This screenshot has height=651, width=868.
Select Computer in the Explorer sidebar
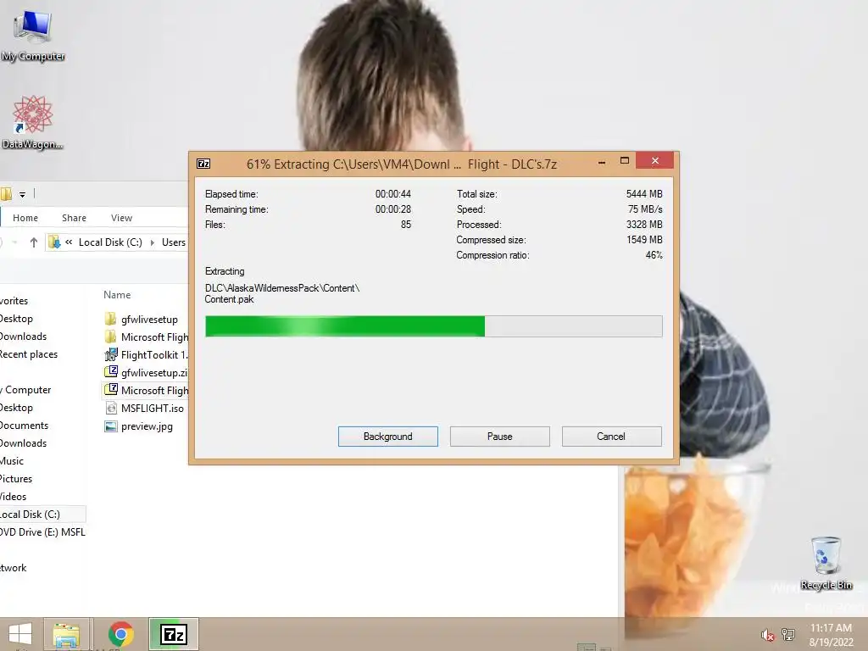click(25, 390)
